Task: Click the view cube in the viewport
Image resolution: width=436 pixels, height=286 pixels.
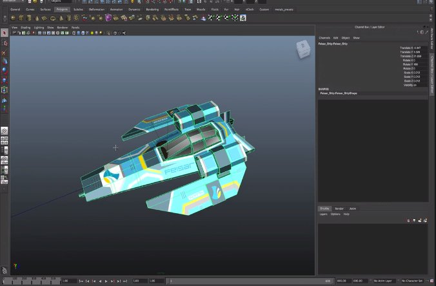Action: point(303,49)
